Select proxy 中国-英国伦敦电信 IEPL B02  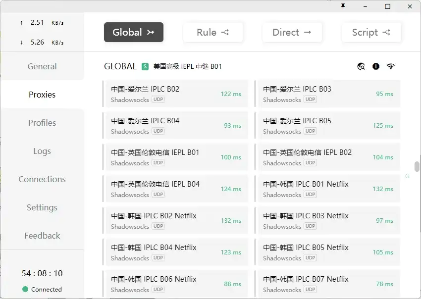327,157
